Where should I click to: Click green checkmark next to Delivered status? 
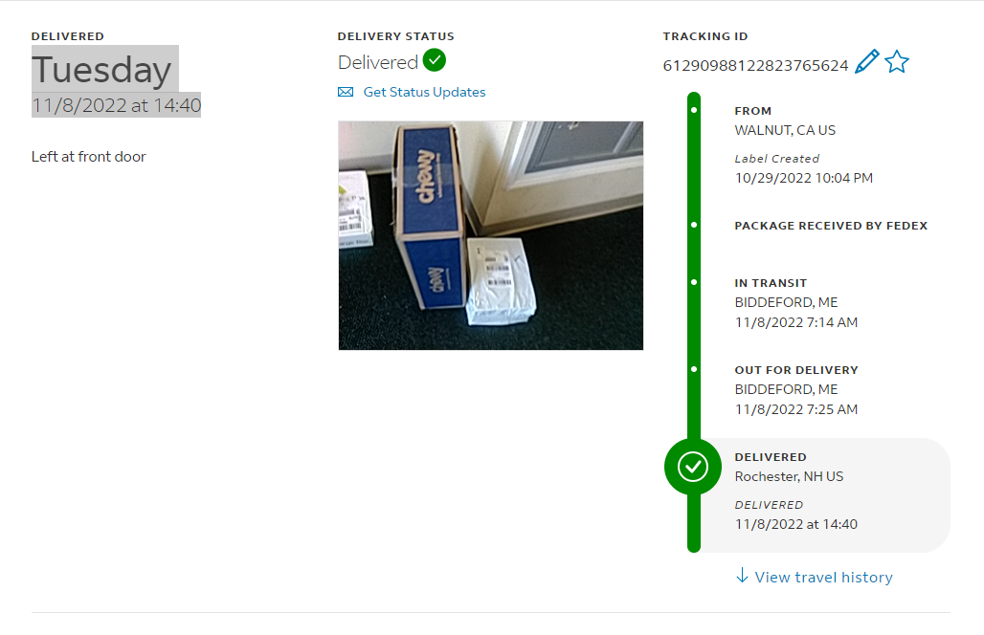[435, 60]
